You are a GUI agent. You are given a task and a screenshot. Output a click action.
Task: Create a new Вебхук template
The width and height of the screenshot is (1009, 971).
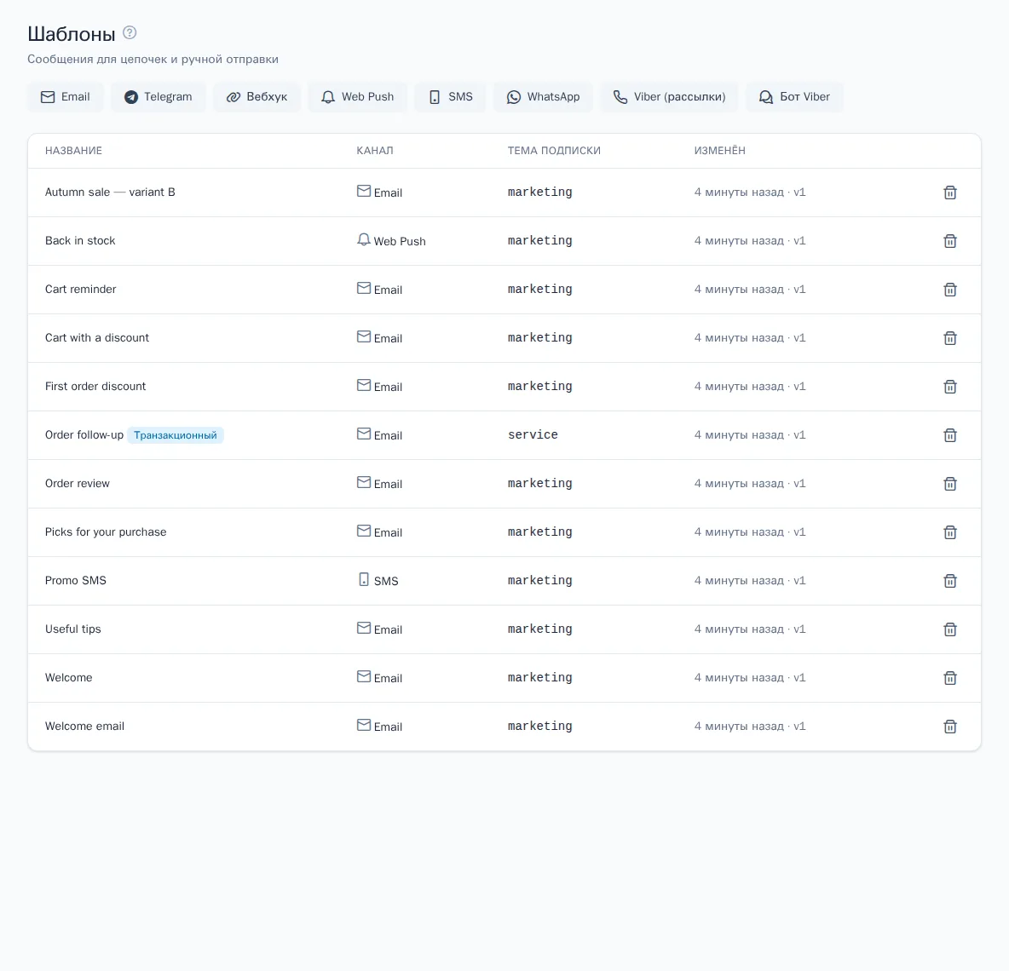click(257, 97)
